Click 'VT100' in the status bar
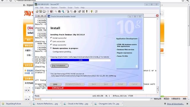This screenshot has height=107, width=190. [x=131, y=96]
